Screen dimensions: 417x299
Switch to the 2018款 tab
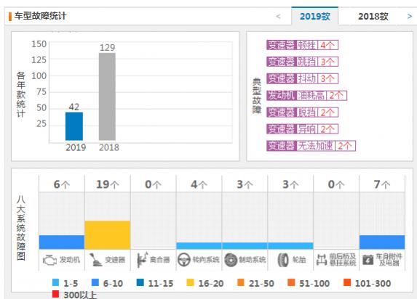point(373,17)
